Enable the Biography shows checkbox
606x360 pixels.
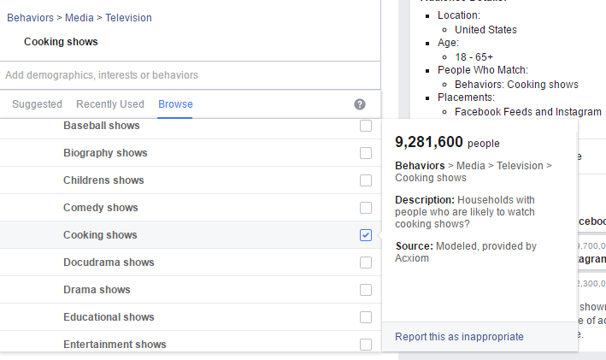click(x=366, y=153)
